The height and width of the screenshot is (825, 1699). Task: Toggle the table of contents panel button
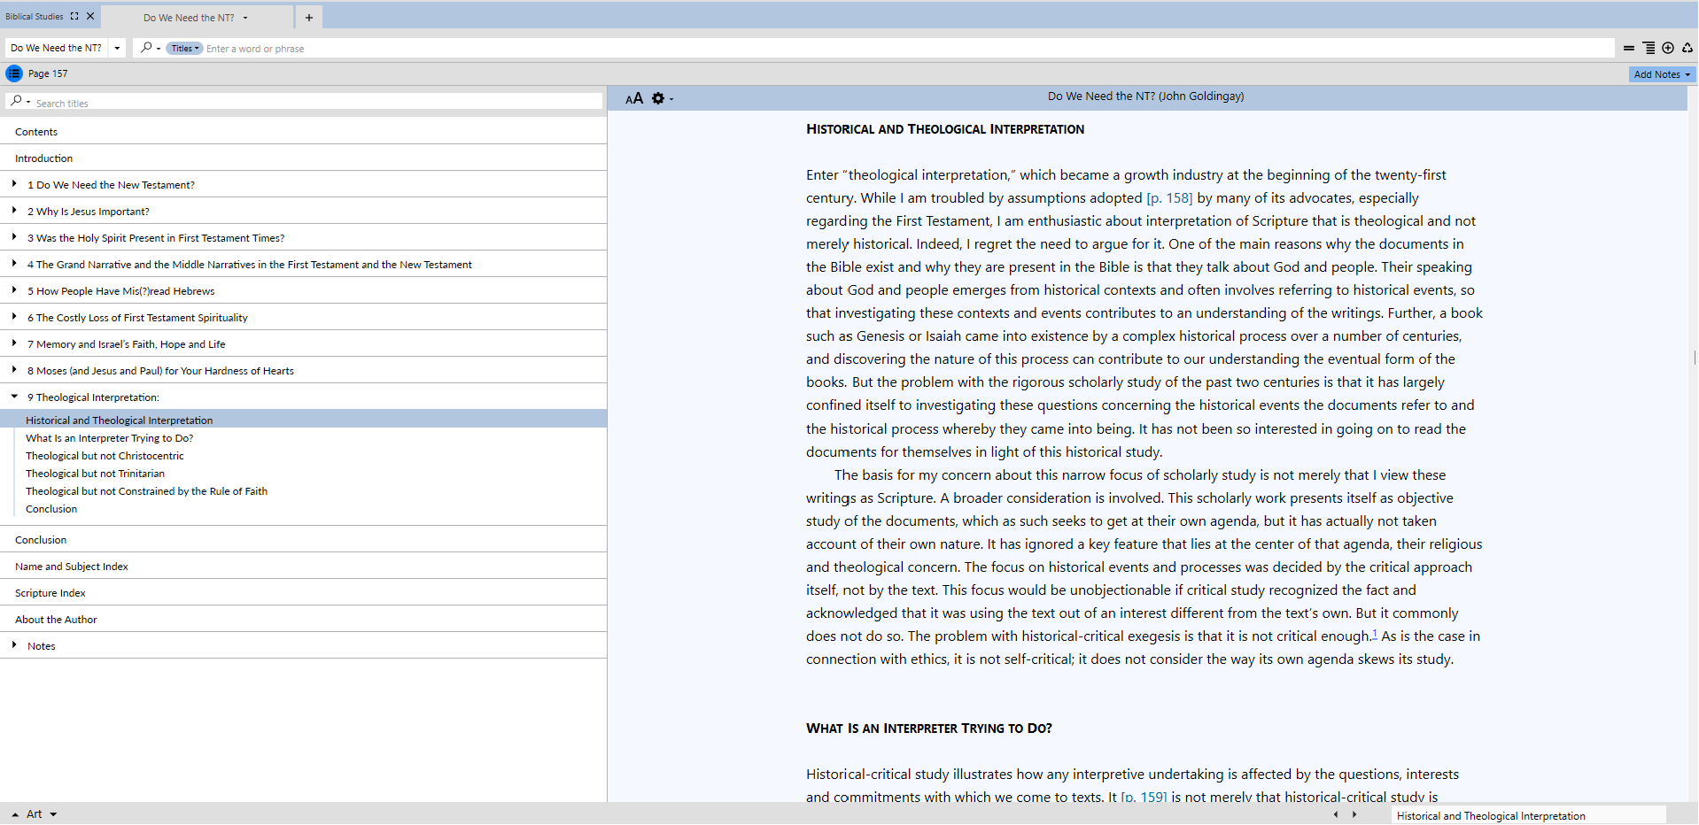[x=14, y=73]
